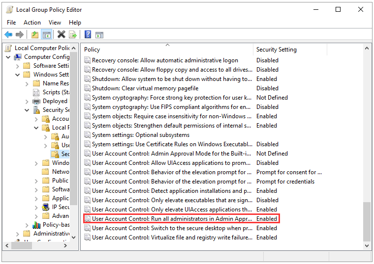Click the Scripts (Startup) document icon
This screenshot has height=264, width=374.
click(x=36, y=92)
